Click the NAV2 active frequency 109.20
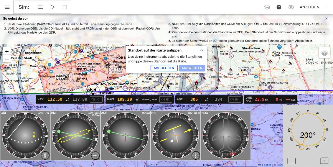 (x=125, y=99)
